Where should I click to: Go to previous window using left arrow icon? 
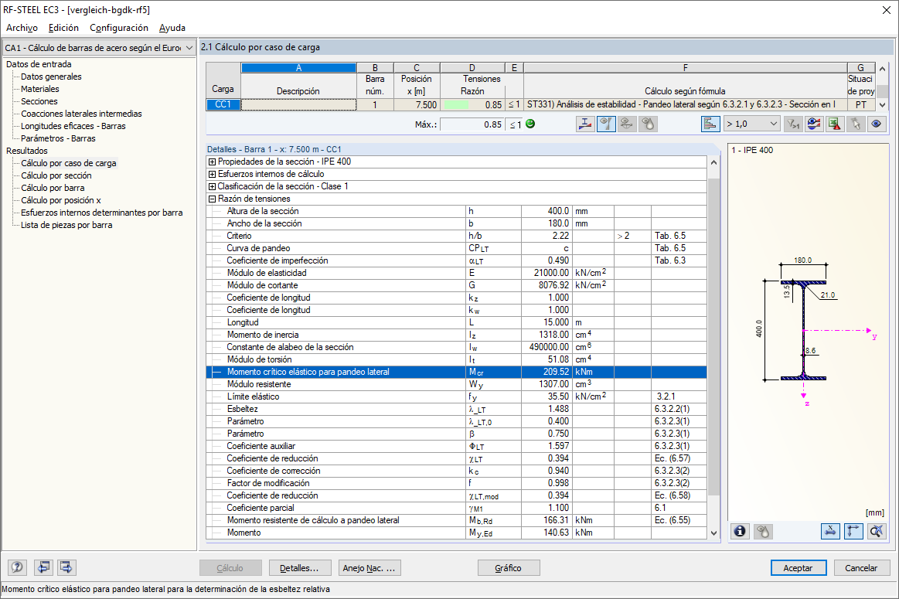tap(43, 567)
